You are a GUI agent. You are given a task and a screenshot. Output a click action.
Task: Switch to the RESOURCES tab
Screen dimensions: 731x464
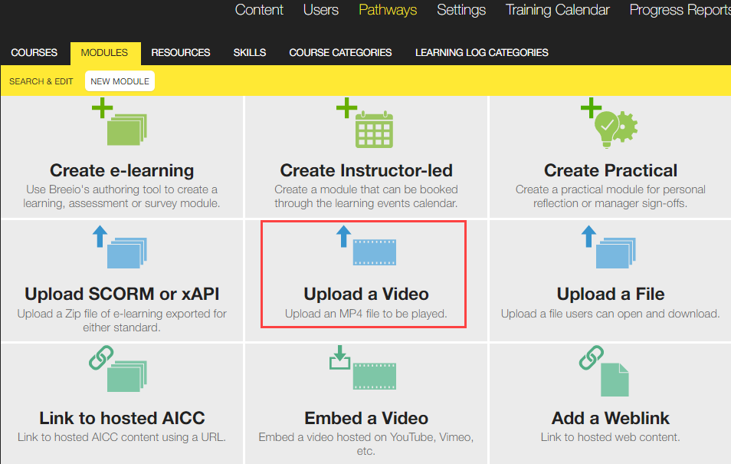180,53
